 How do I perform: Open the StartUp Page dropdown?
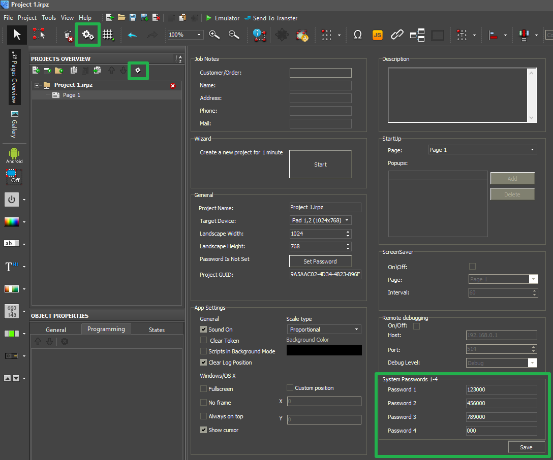[482, 150]
